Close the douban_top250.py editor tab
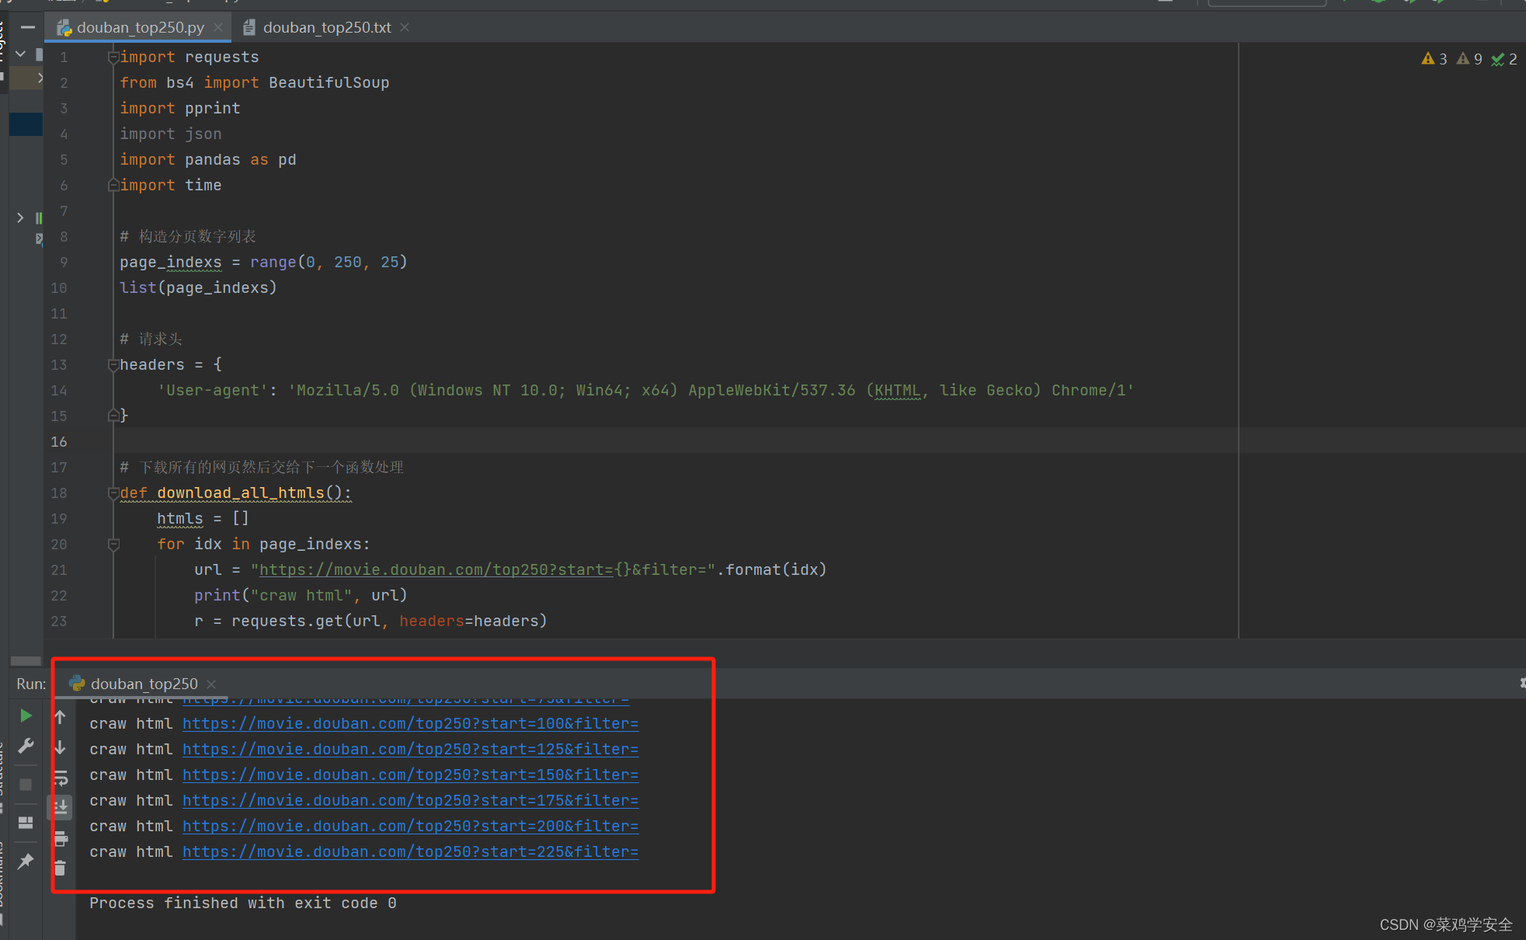Image resolution: width=1526 pixels, height=940 pixels. (x=218, y=27)
